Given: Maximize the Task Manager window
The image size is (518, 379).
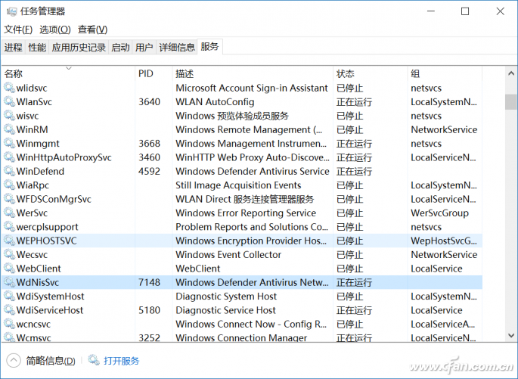Looking at the screenshot, I should [465, 11].
